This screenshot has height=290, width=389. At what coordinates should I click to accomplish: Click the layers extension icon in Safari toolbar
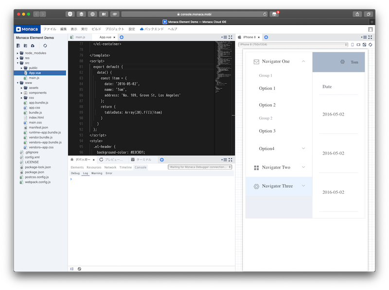coord(81,14)
